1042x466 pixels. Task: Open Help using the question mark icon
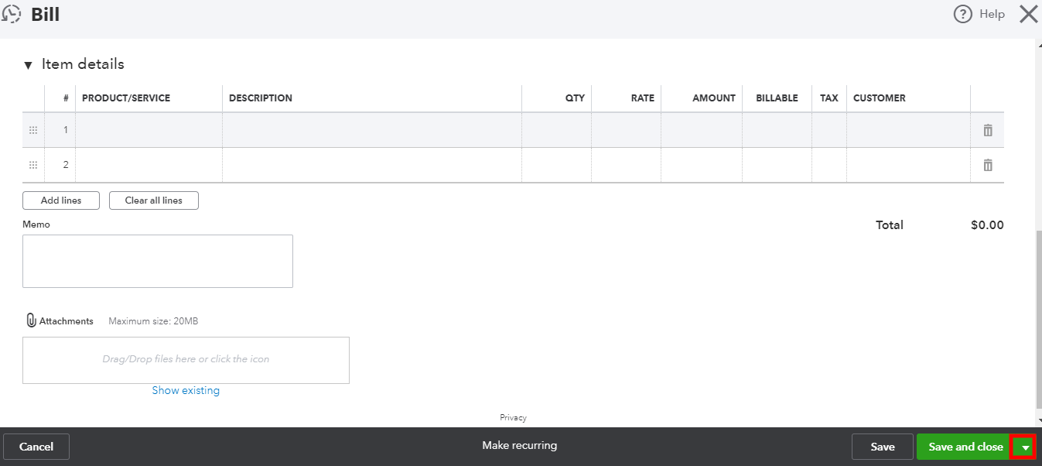coord(961,14)
